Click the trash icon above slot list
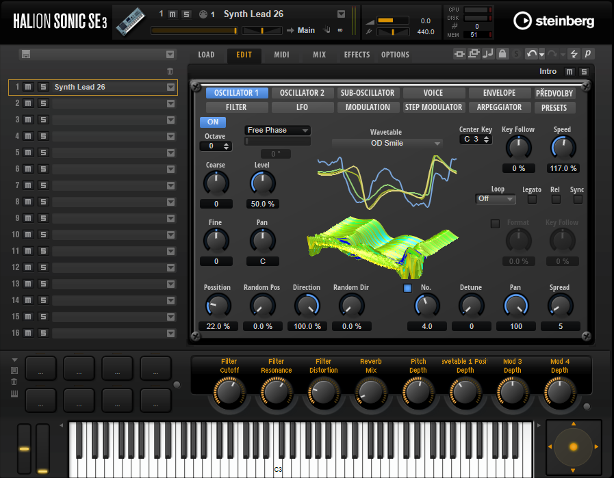 tap(170, 71)
